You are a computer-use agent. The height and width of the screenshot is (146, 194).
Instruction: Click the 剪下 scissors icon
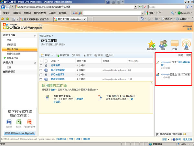[85, 55]
